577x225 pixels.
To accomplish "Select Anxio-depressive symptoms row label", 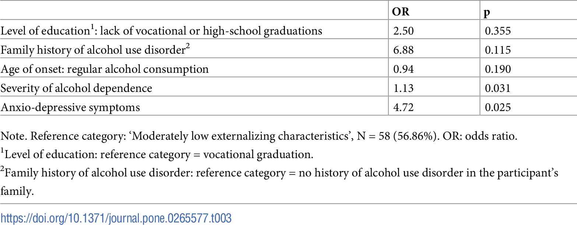I will click(70, 107).
